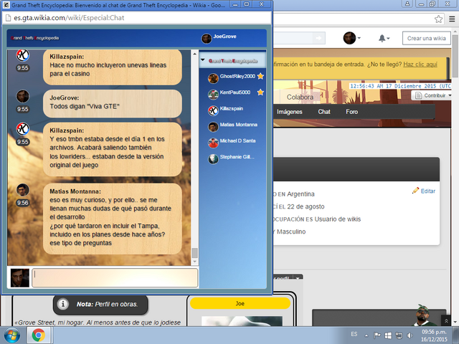This screenshot has width=459, height=344.
Task: Click info icon in Nota Perfil en obras
Action: coord(62,304)
